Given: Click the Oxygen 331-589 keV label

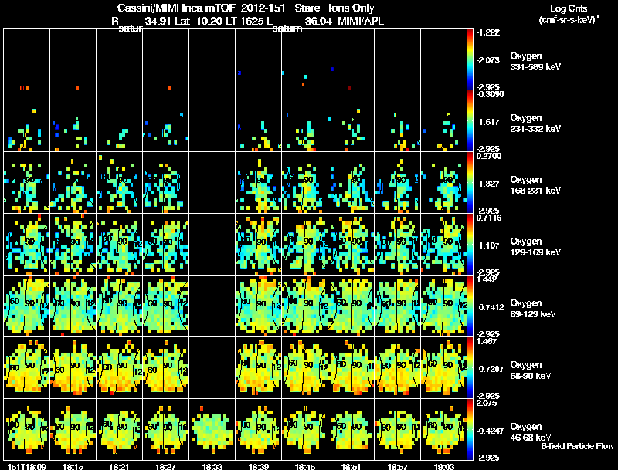Looking at the screenshot, I should pyautogui.click(x=535, y=62).
